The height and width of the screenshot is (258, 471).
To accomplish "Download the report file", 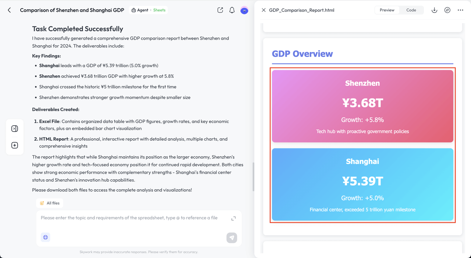I will [x=434, y=10].
